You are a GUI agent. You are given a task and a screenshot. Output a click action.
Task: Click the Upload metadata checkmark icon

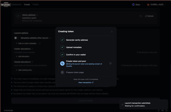(x=62, y=47)
